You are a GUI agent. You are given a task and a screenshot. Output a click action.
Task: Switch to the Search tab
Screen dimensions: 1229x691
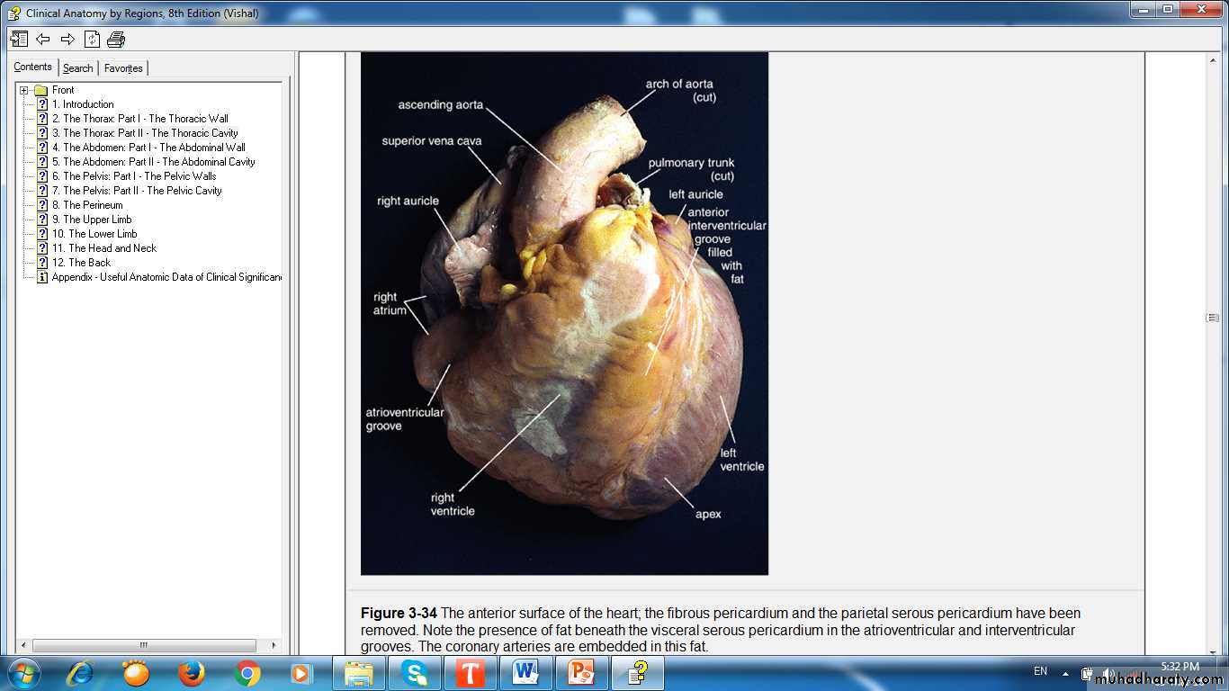coord(78,68)
